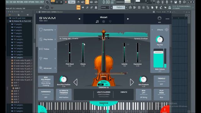Select next SWAM preset arrow
The image size is (201, 113).
(x=128, y=19)
